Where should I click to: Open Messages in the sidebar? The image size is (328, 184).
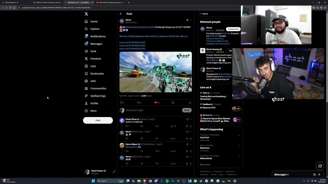94,44
